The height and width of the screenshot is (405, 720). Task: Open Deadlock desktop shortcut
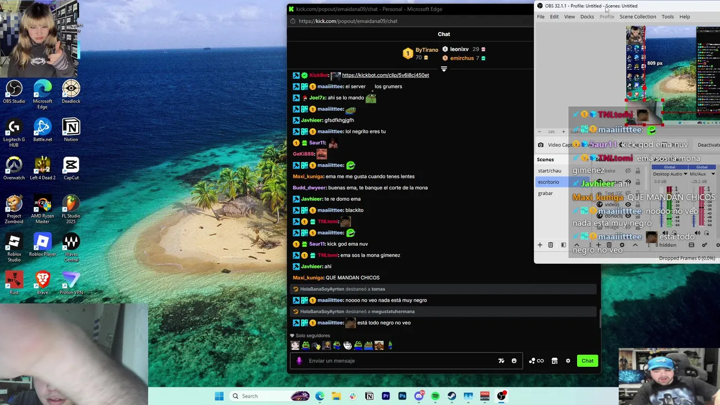point(71,92)
